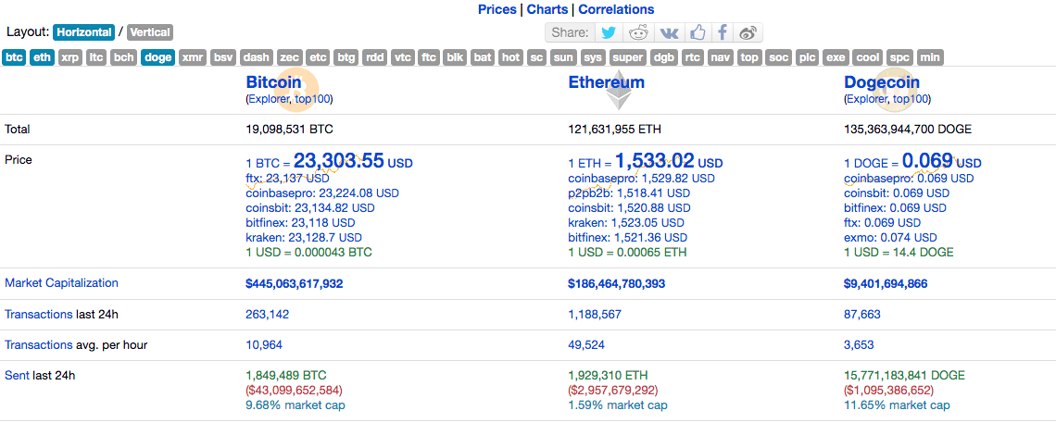Switch the layout to Vertical

click(150, 31)
